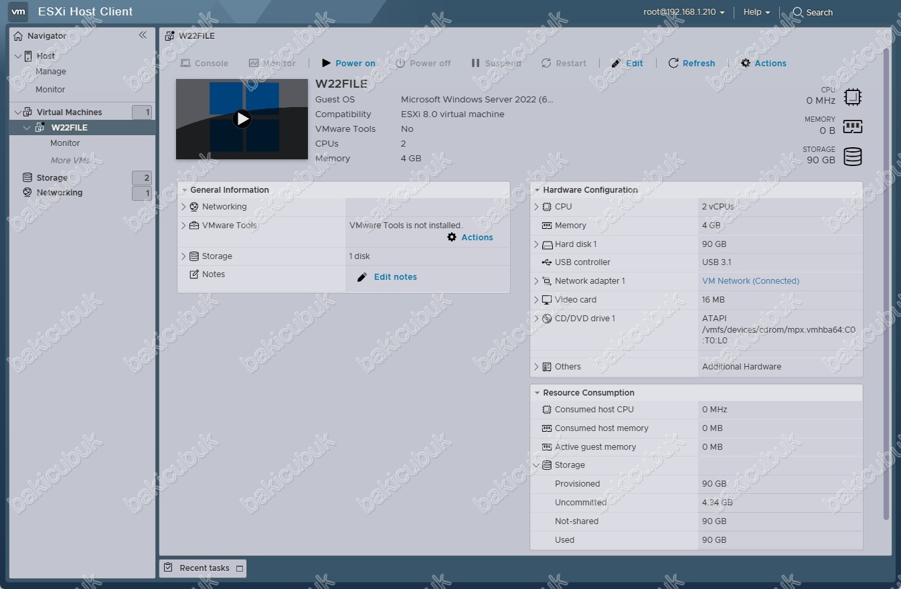
Task: Collapse the Navigator panel with double-chevron
Action: click(x=143, y=35)
